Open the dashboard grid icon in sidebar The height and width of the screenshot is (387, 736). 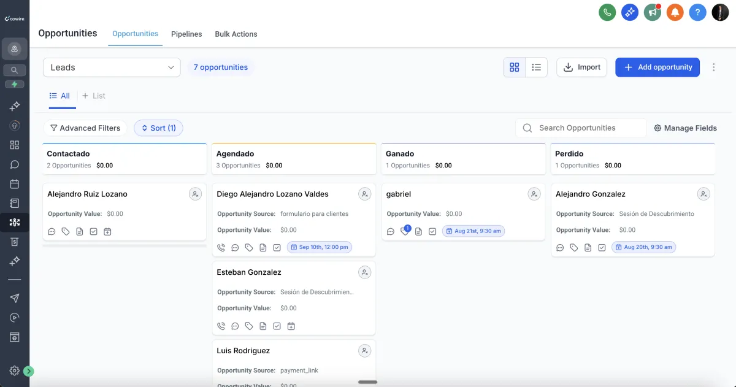(15, 145)
